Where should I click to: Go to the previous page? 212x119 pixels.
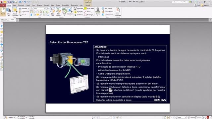click(x=97, y=118)
